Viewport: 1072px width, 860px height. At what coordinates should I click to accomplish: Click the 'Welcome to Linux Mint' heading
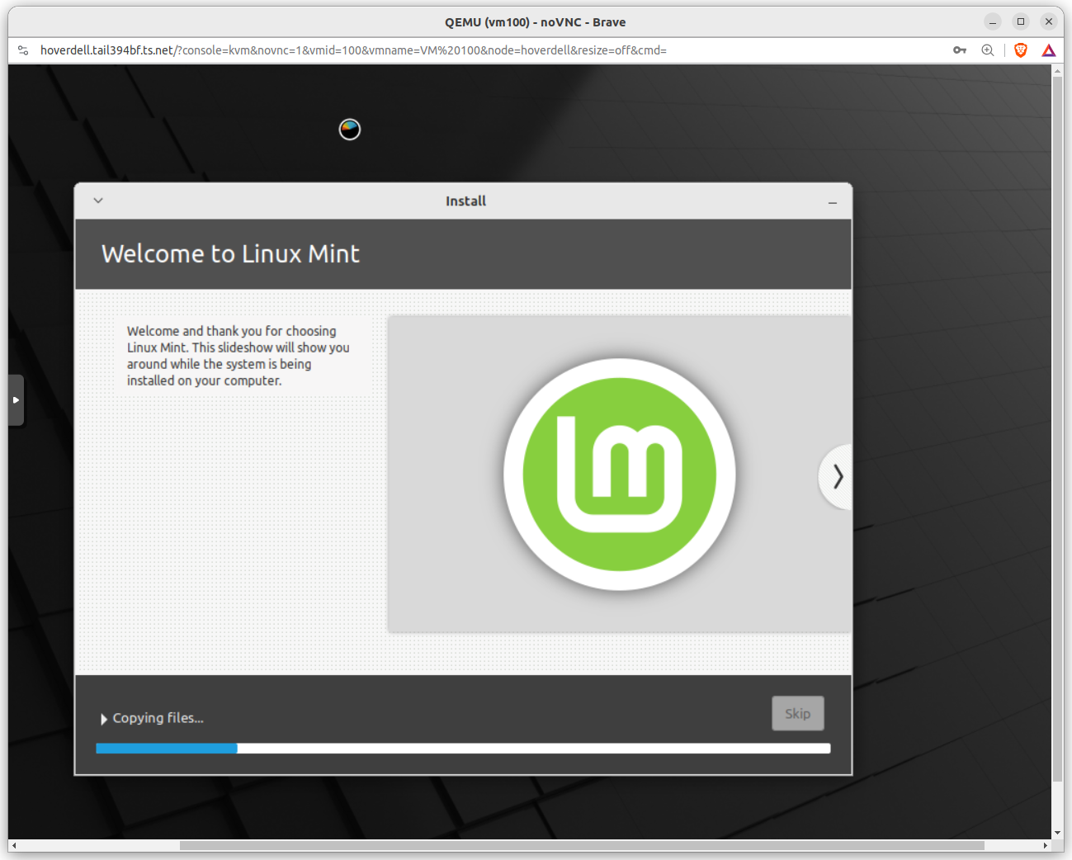coord(230,253)
